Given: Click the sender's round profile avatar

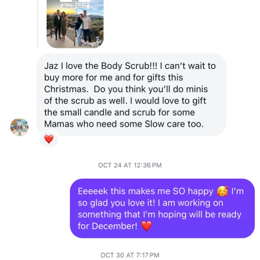Looking at the screenshot, I should [x=19, y=127].
